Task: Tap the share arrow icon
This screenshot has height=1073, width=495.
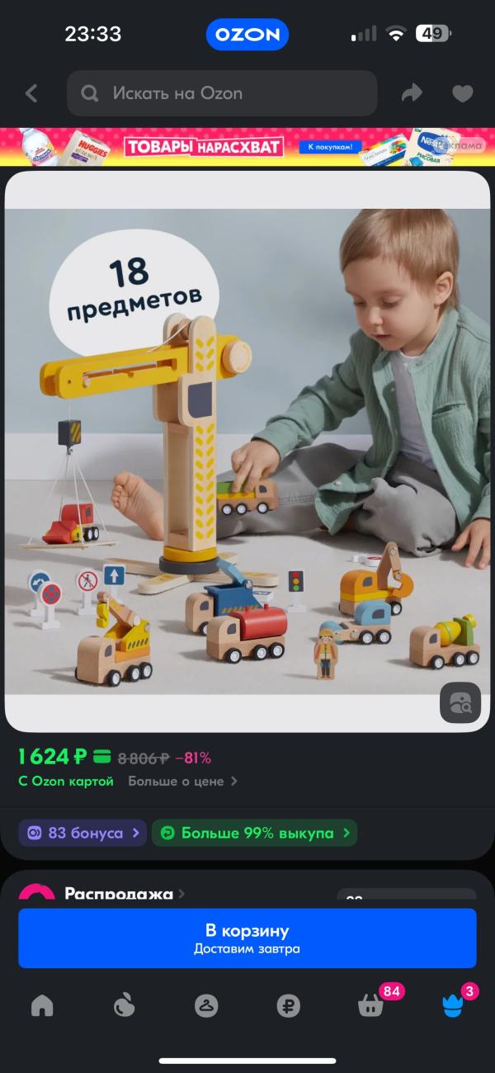Action: pyautogui.click(x=412, y=93)
